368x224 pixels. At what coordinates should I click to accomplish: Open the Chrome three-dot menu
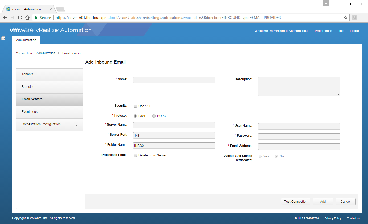[363, 18]
